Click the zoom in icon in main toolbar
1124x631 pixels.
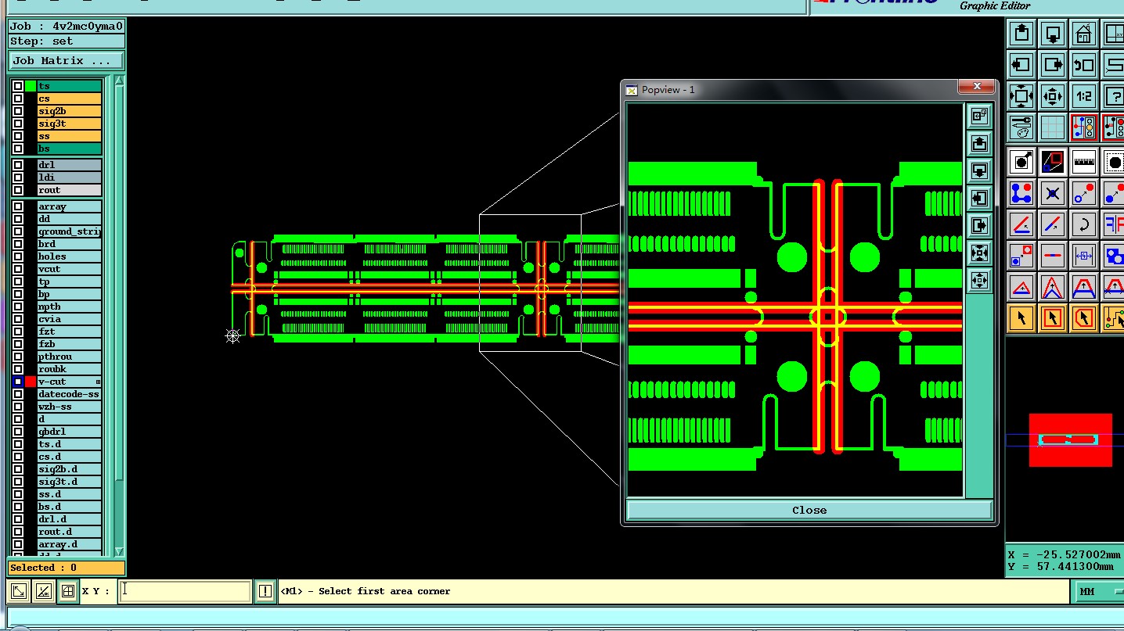click(x=1021, y=96)
